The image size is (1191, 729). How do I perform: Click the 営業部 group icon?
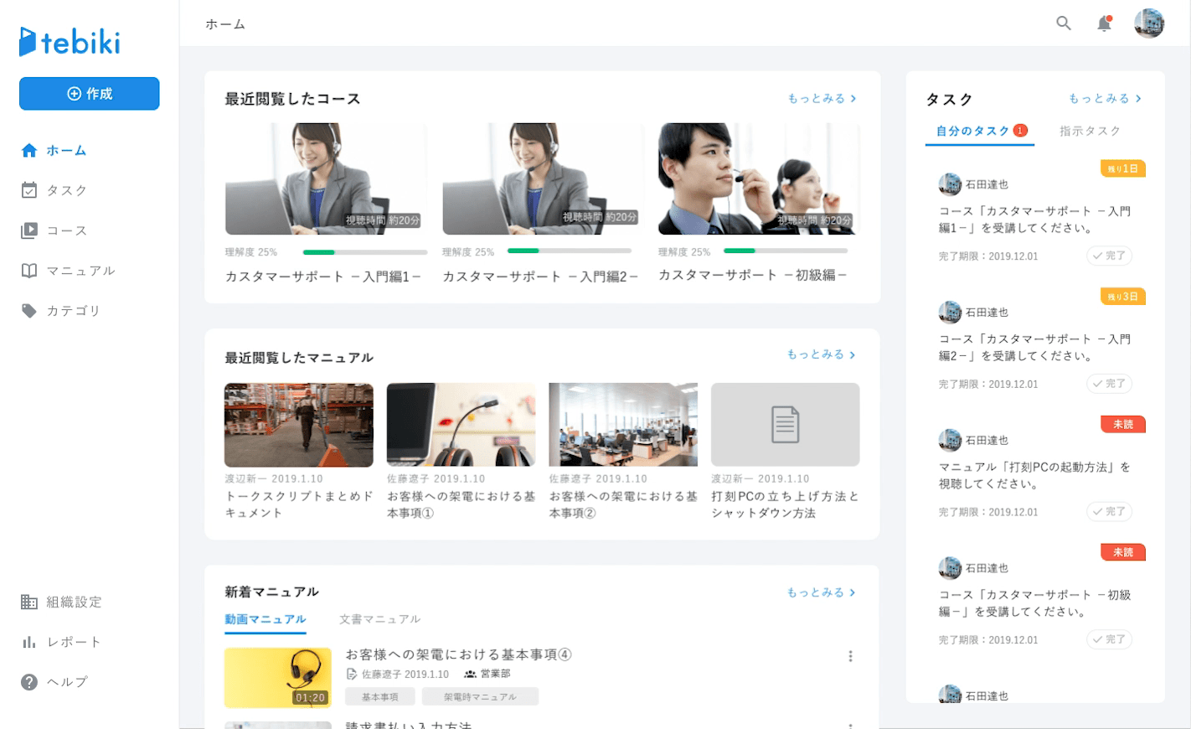tap(471, 674)
